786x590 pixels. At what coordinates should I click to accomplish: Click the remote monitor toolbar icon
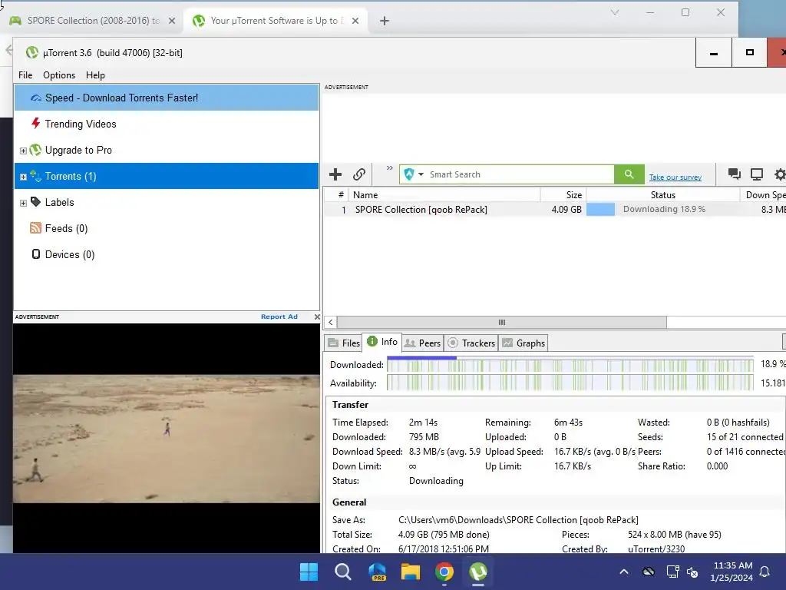(756, 174)
